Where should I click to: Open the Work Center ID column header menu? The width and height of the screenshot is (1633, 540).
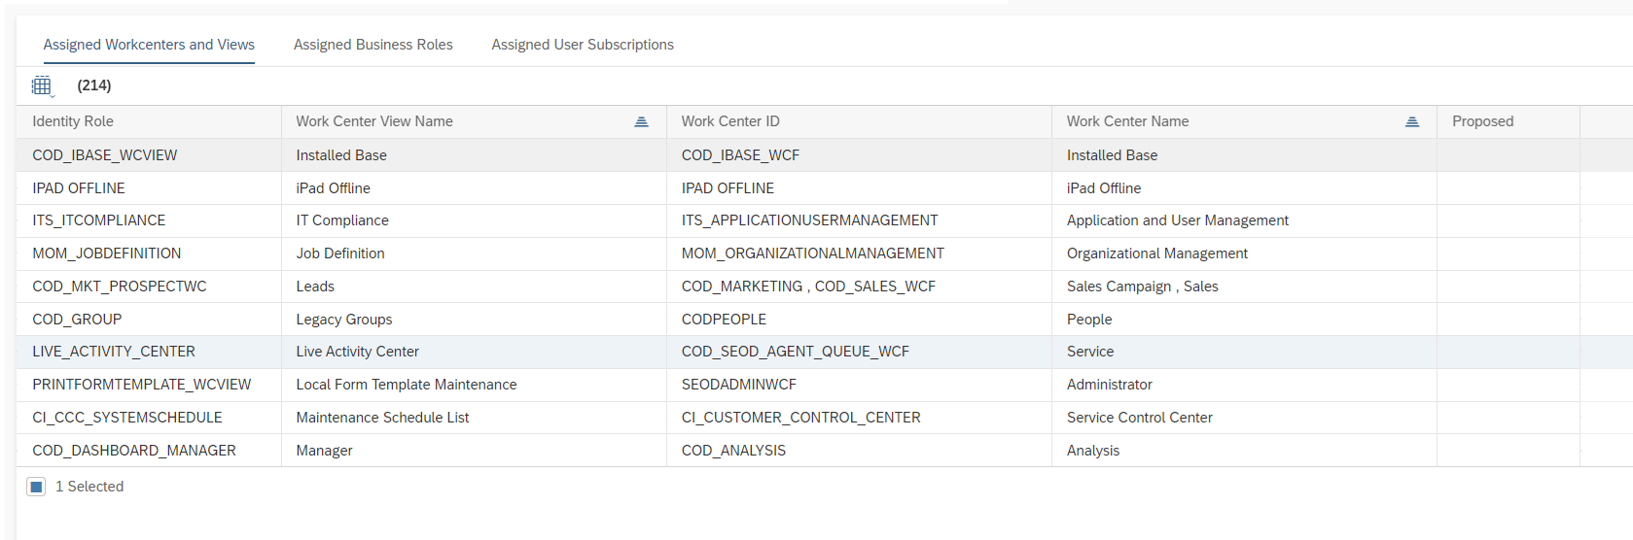click(729, 121)
